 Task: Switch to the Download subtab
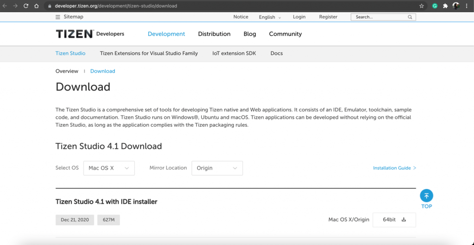click(103, 71)
